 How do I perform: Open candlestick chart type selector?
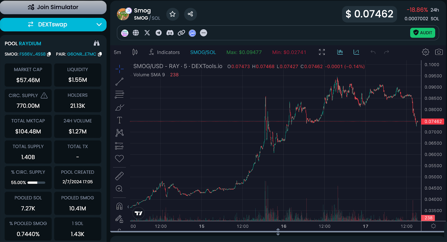[x=135, y=52]
